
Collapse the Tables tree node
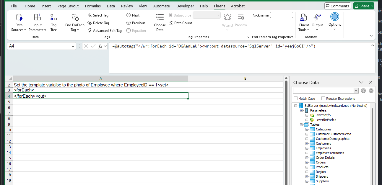tap(301, 125)
